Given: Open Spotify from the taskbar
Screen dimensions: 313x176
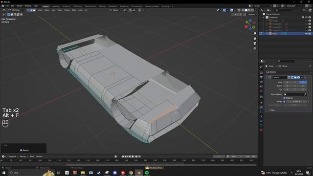Looking at the screenshot, I should [147, 173].
